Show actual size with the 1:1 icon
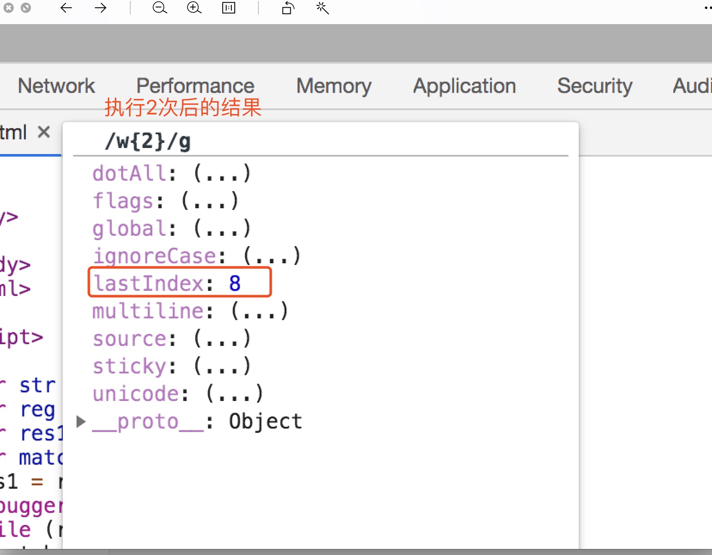This screenshot has height=555, width=712. [x=228, y=8]
